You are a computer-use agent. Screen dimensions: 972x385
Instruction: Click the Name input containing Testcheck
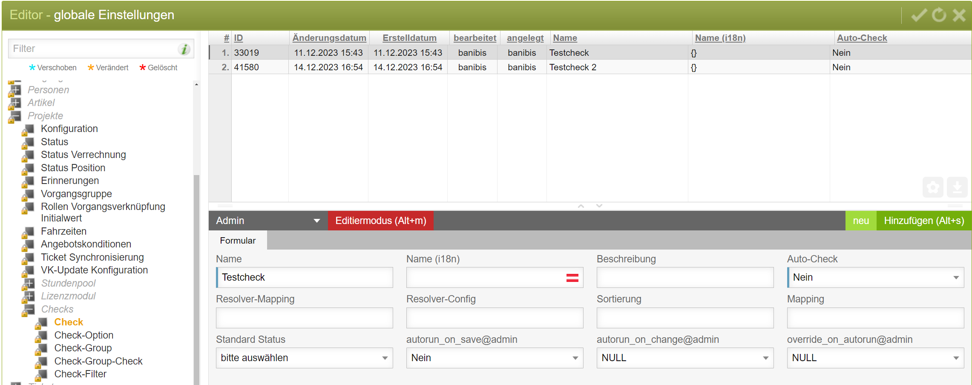304,278
